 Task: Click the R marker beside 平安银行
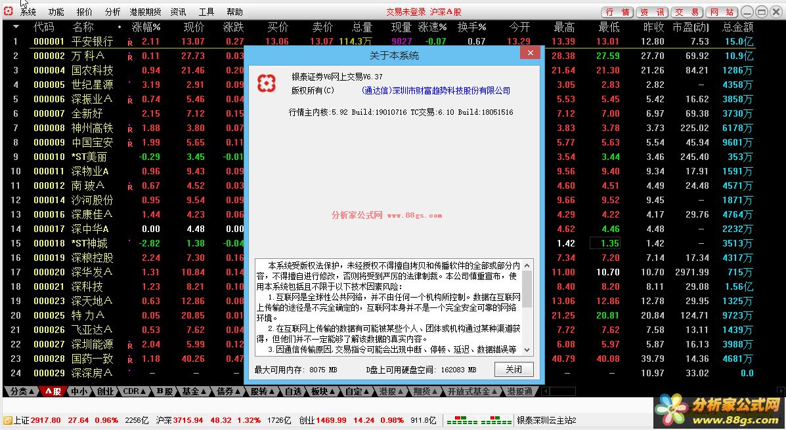pyautogui.click(x=130, y=43)
